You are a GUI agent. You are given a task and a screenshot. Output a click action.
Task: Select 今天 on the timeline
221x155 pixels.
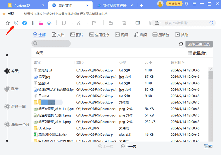click(x=12, y=71)
